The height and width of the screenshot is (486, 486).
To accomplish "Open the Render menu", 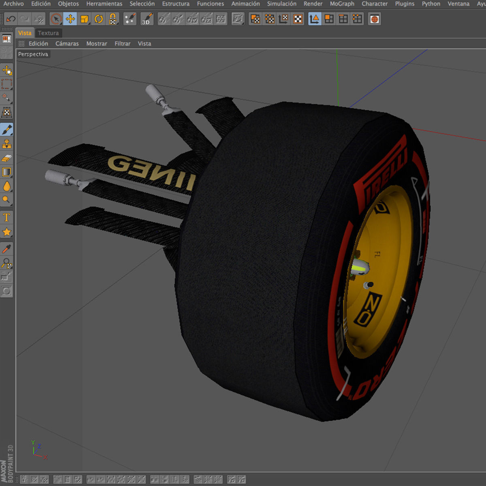I will tap(313, 4).
